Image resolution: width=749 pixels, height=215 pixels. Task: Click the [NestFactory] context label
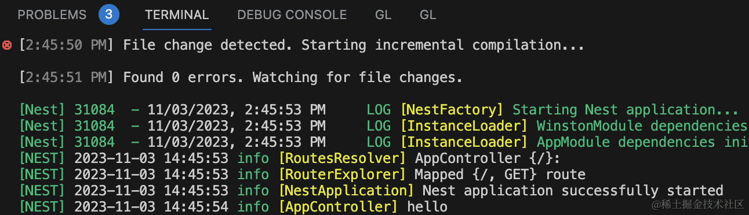pyautogui.click(x=452, y=110)
